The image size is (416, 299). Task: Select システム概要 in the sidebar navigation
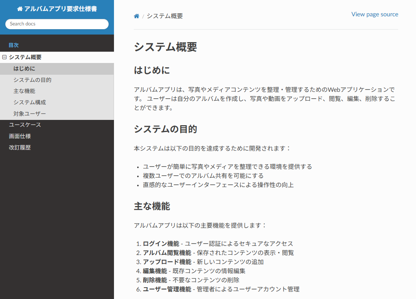25,57
